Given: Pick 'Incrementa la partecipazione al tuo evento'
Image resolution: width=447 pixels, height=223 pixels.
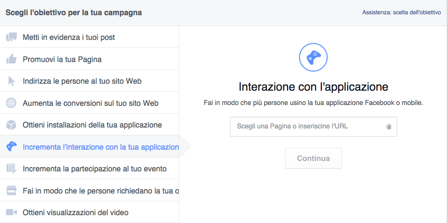Looking at the screenshot, I should (95, 169).
